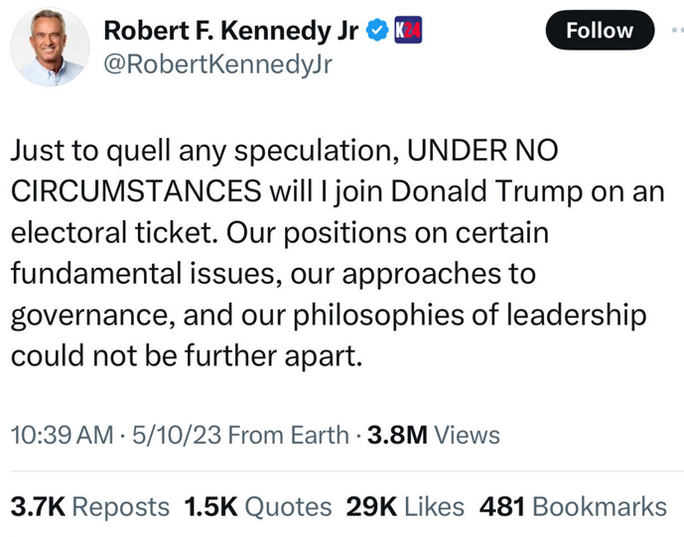Click the line could not be further apart
This screenshot has width=684, height=537.
click(x=180, y=354)
